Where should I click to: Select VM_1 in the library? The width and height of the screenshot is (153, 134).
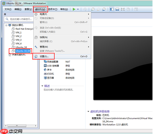18,32
